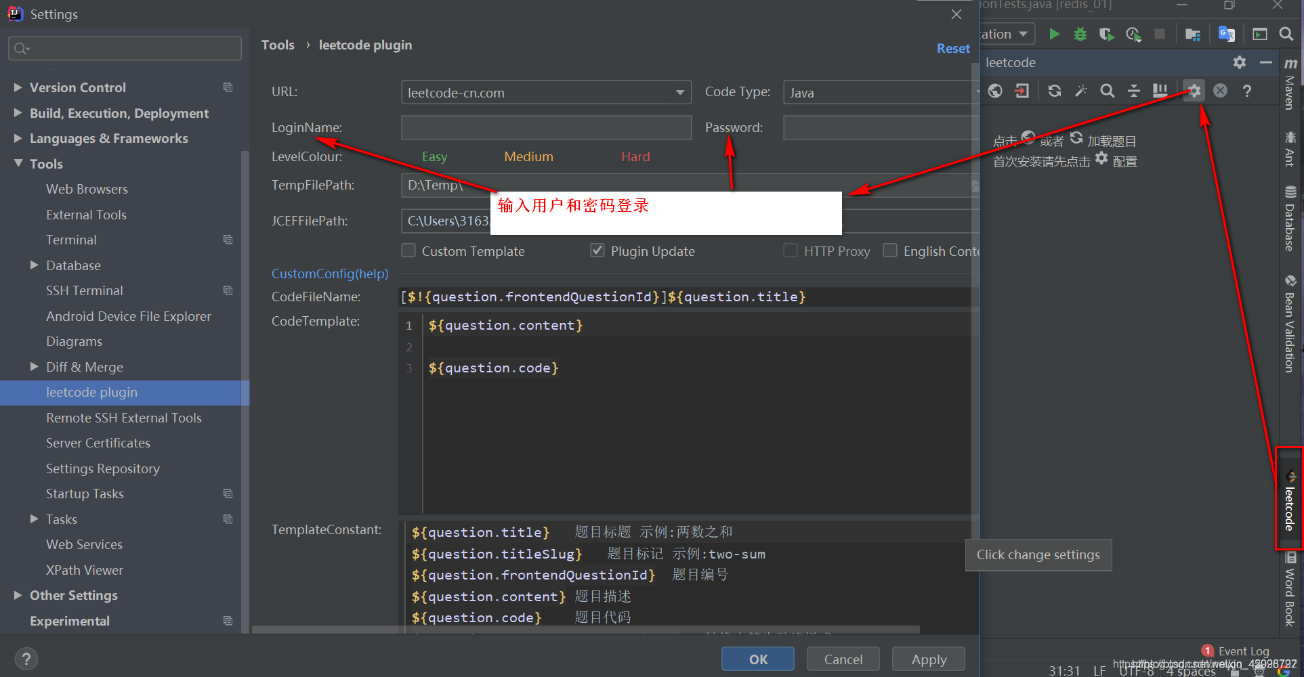Click the error badge icon beside Event Log

[x=1208, y=651]
